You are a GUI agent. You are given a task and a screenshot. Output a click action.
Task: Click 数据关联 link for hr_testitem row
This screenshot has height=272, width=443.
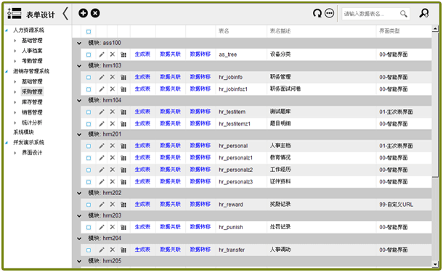pos(170,112)
